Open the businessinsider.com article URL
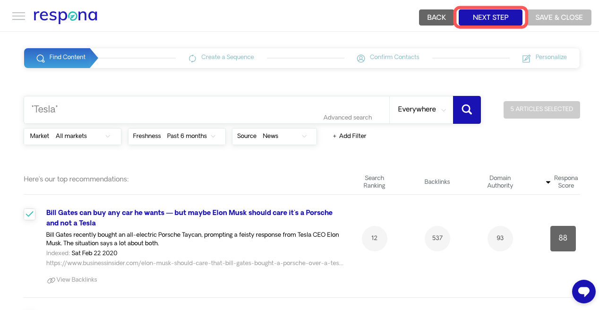 point(195,263)
